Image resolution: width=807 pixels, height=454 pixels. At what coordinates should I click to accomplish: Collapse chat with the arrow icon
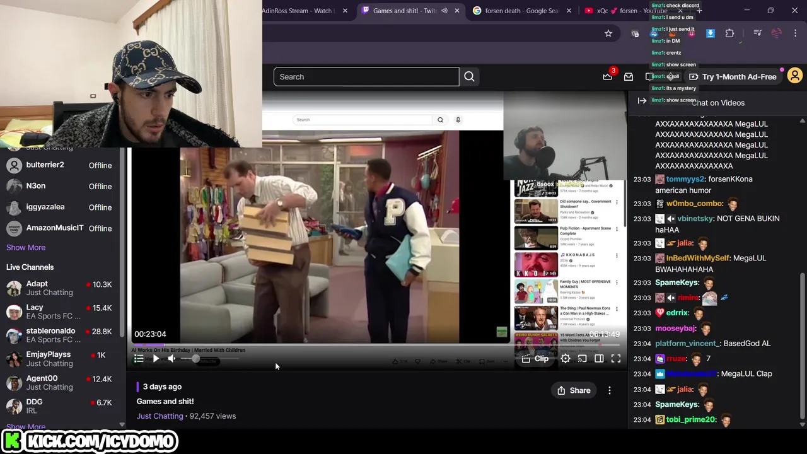pos(642,101)
